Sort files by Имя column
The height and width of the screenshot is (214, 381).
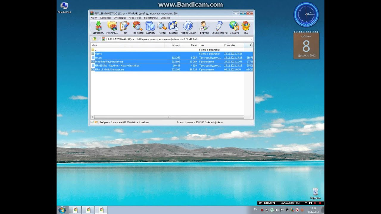pos(128,45)
